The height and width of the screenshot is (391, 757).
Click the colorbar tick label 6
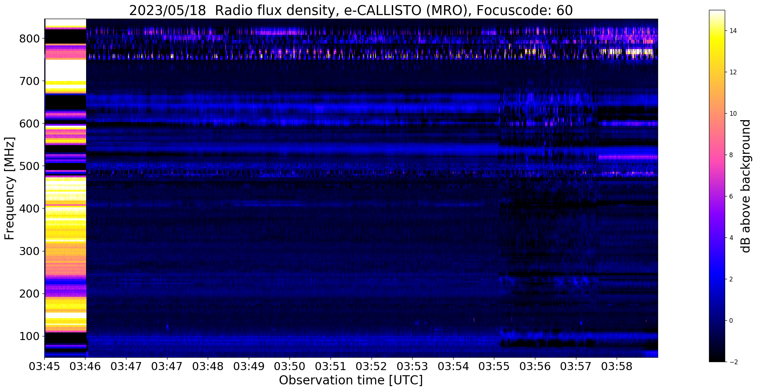click(731, 196)
